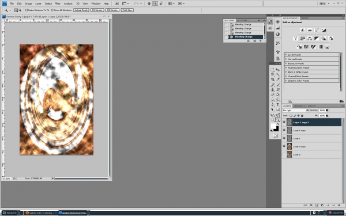Toggle Quick Mask mode icon
Screen dimensions: 346x216
275,135
